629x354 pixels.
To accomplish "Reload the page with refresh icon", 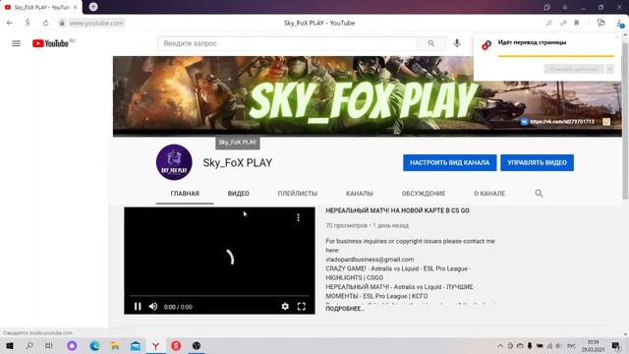I will pyautogui.click(x=46, y=23).
